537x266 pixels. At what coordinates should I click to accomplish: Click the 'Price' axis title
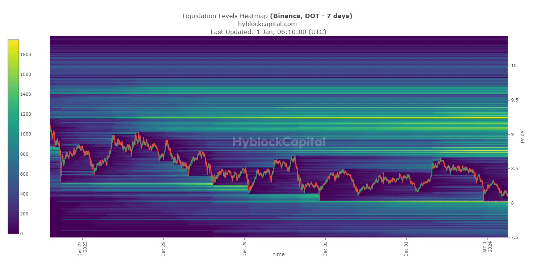click(523, 137)
